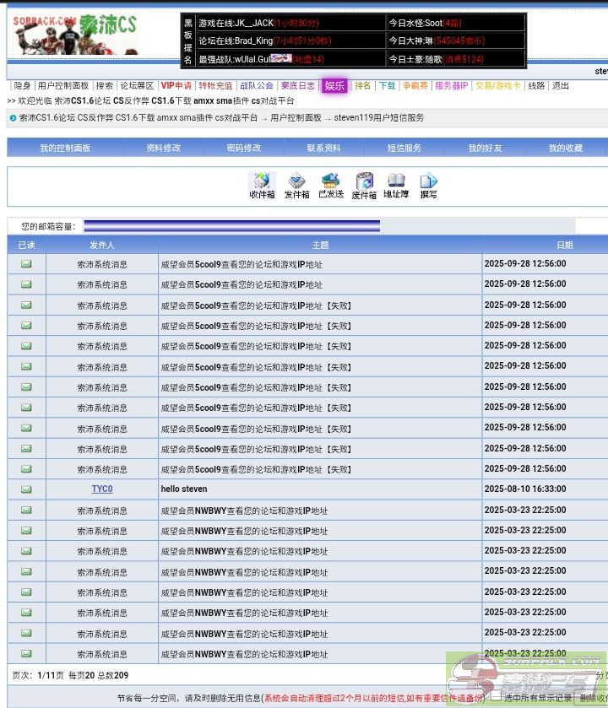The height and width of the screenshot is (708, 608).
Task: Open the 废件箱 trash bin icon
Action: 364,185
